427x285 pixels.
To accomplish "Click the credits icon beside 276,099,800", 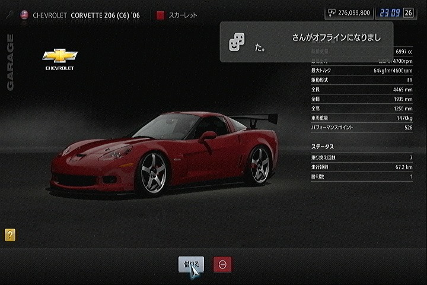I will [330, 12].
